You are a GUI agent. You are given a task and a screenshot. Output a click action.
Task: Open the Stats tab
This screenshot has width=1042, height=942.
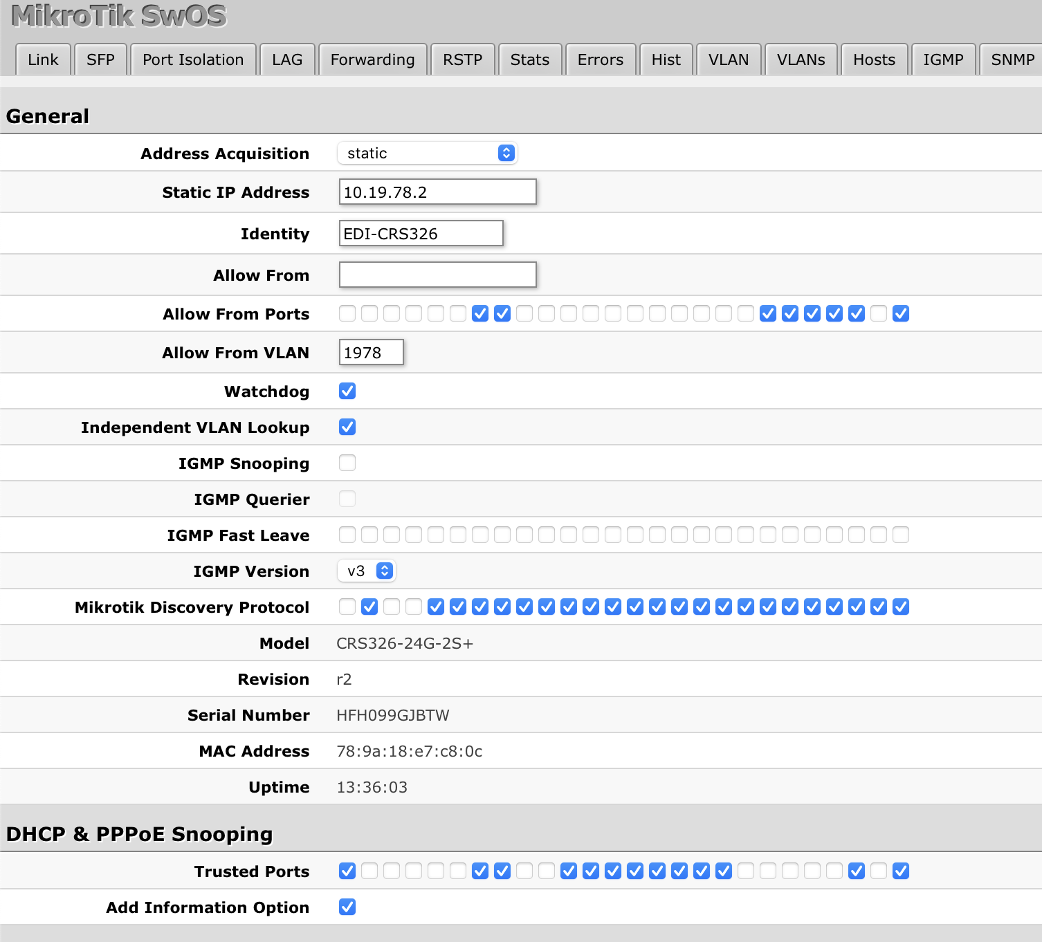click(529, 59)
